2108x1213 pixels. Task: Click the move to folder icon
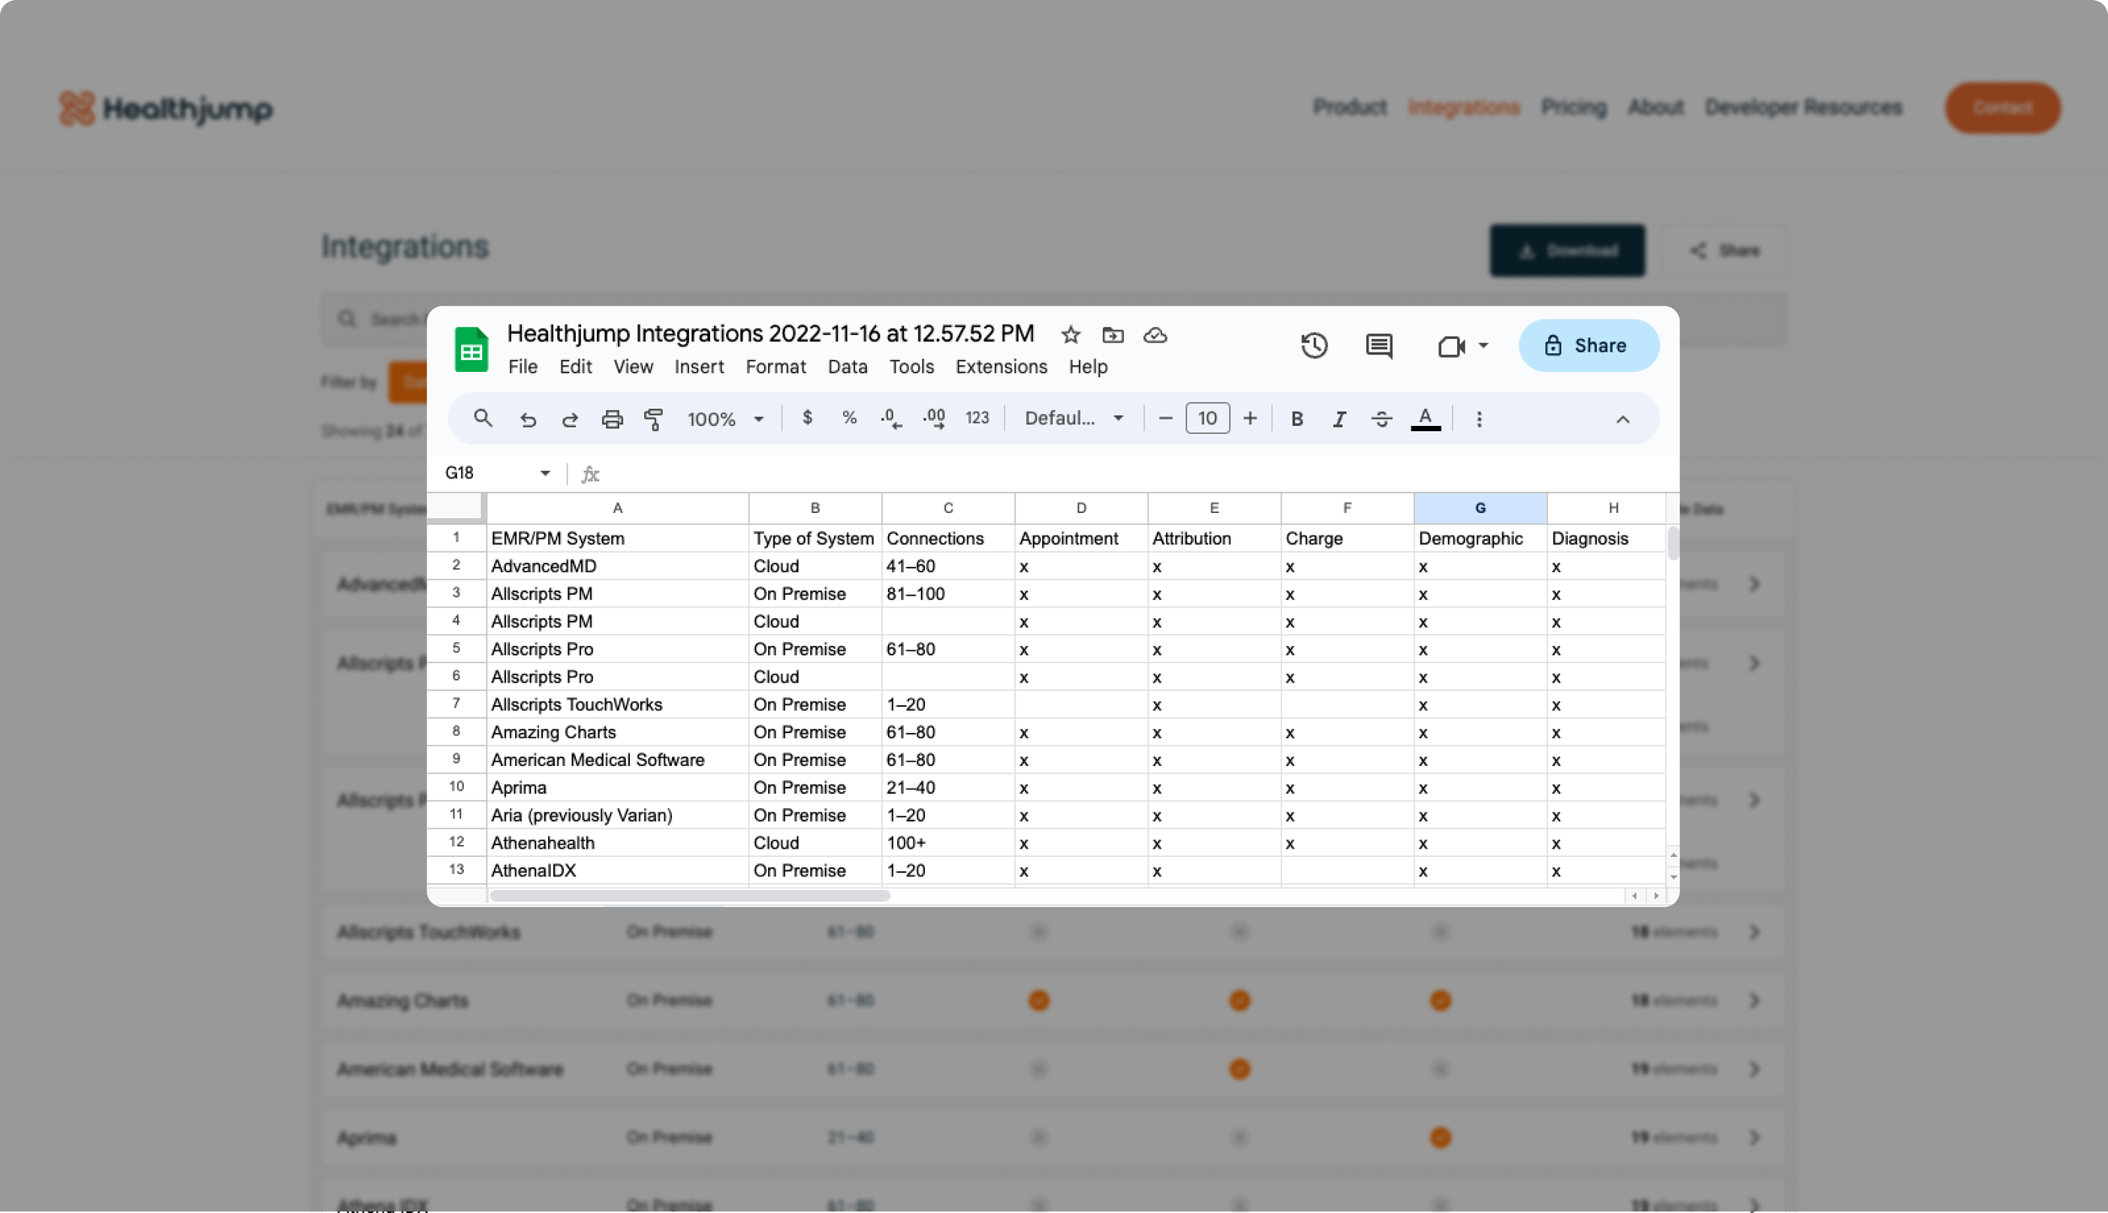(1113, 335)
